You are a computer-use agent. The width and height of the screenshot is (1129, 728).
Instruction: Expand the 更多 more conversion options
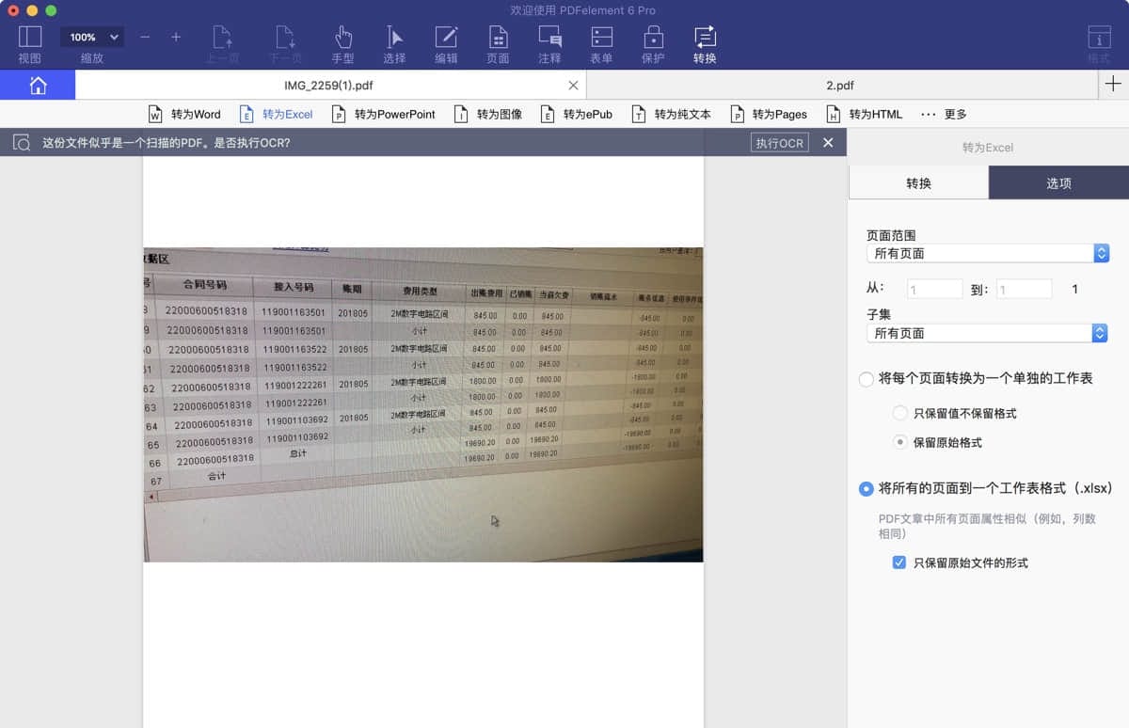(944, 114)
